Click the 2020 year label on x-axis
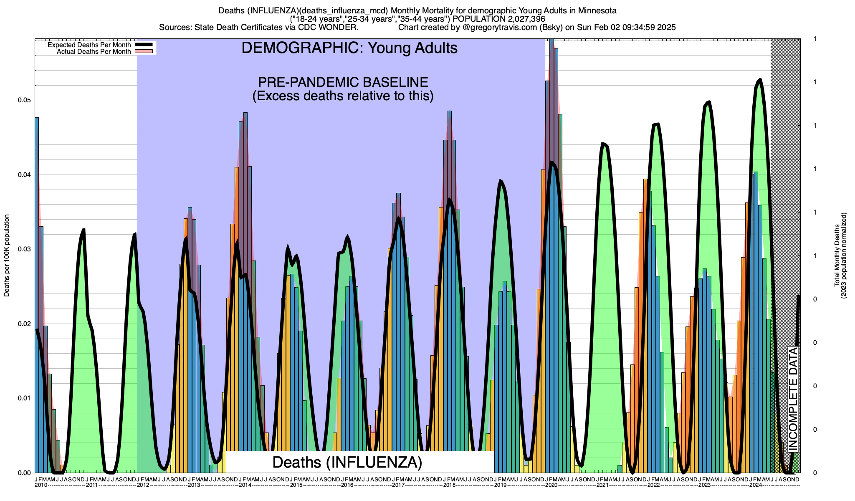The image size is (855, 501). (x=551, y=485)
